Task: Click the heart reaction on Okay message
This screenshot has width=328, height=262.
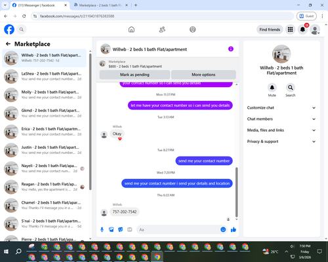Action: tap(120, 139)
